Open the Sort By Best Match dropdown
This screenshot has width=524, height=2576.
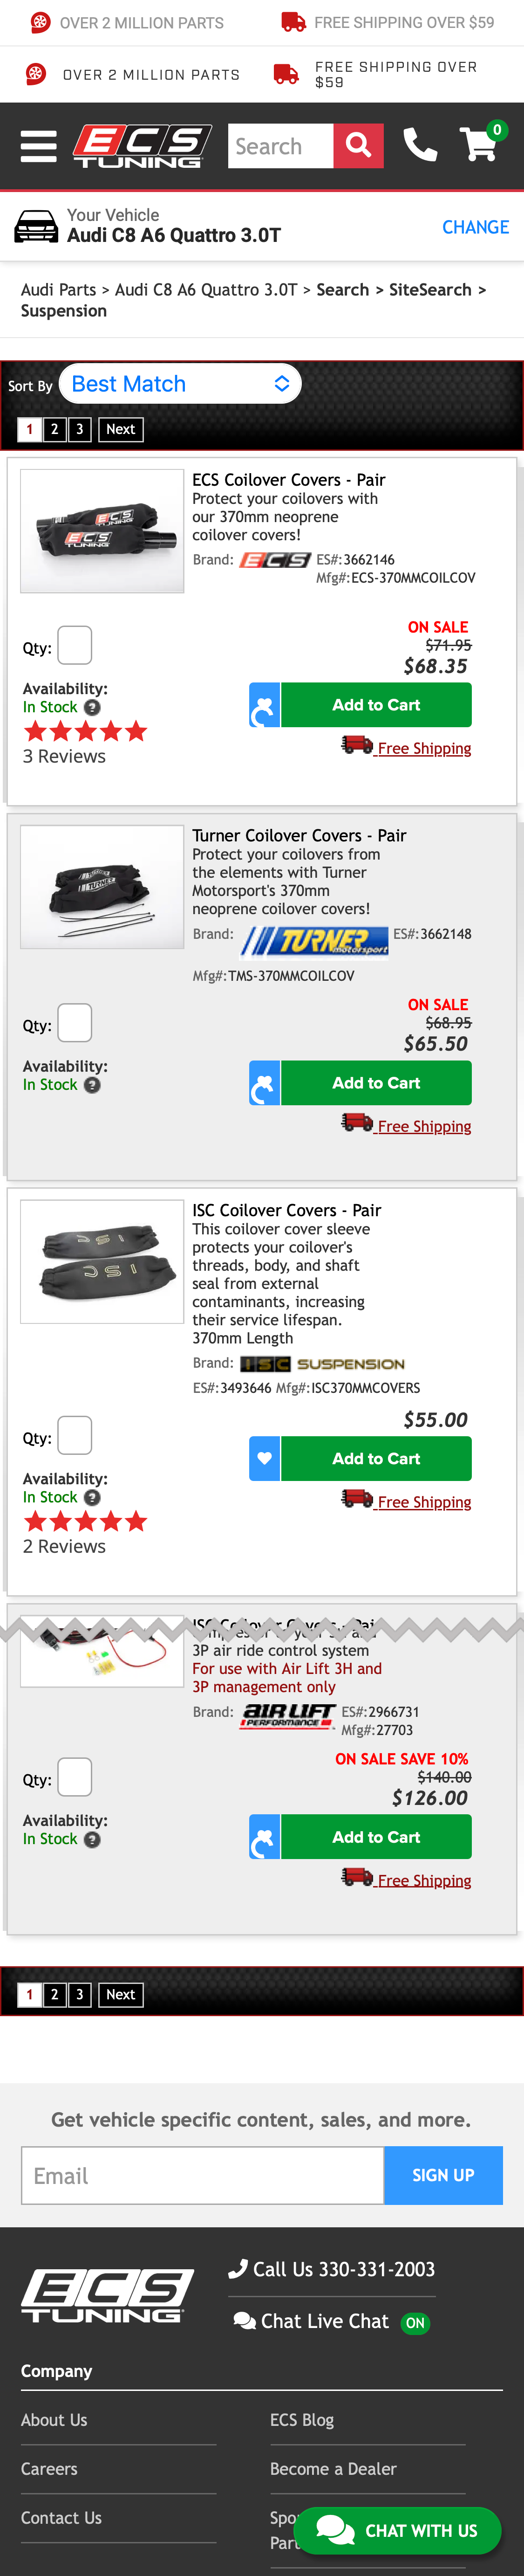(x=180, y=383)
